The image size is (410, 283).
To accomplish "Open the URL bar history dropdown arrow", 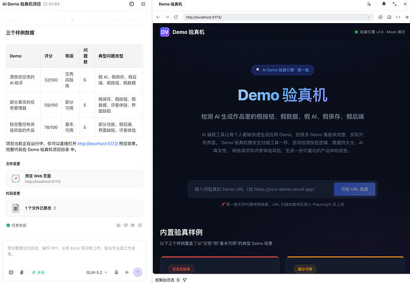I will [x=368, y=17].
